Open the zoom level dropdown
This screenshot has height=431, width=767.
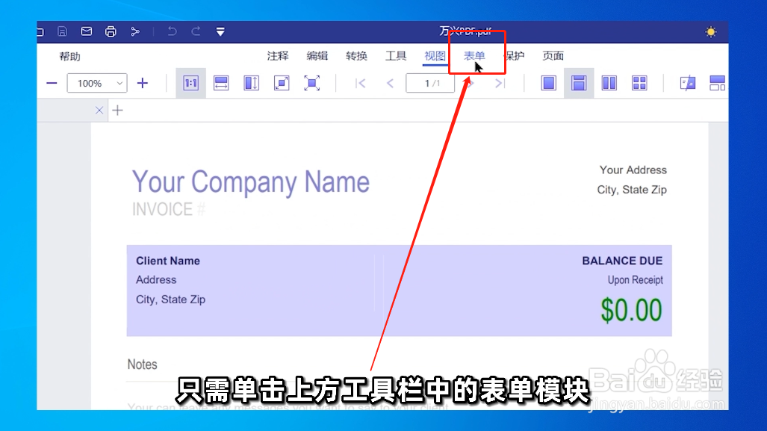[97, 83]
